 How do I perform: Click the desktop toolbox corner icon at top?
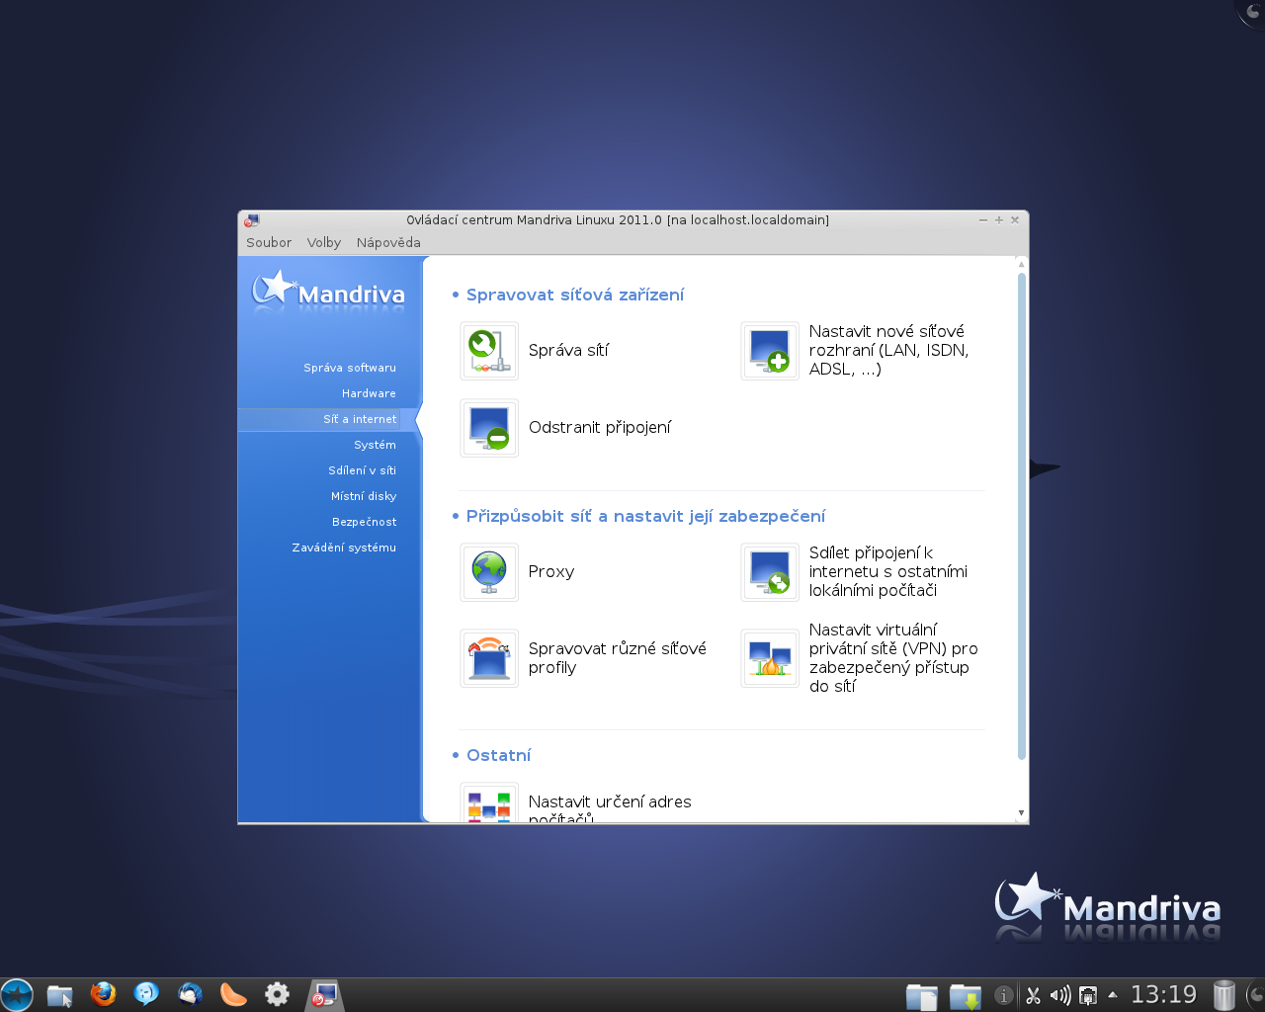click(1253, 11)
